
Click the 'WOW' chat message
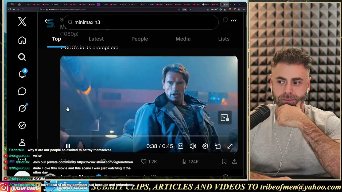tap(37, 156)
